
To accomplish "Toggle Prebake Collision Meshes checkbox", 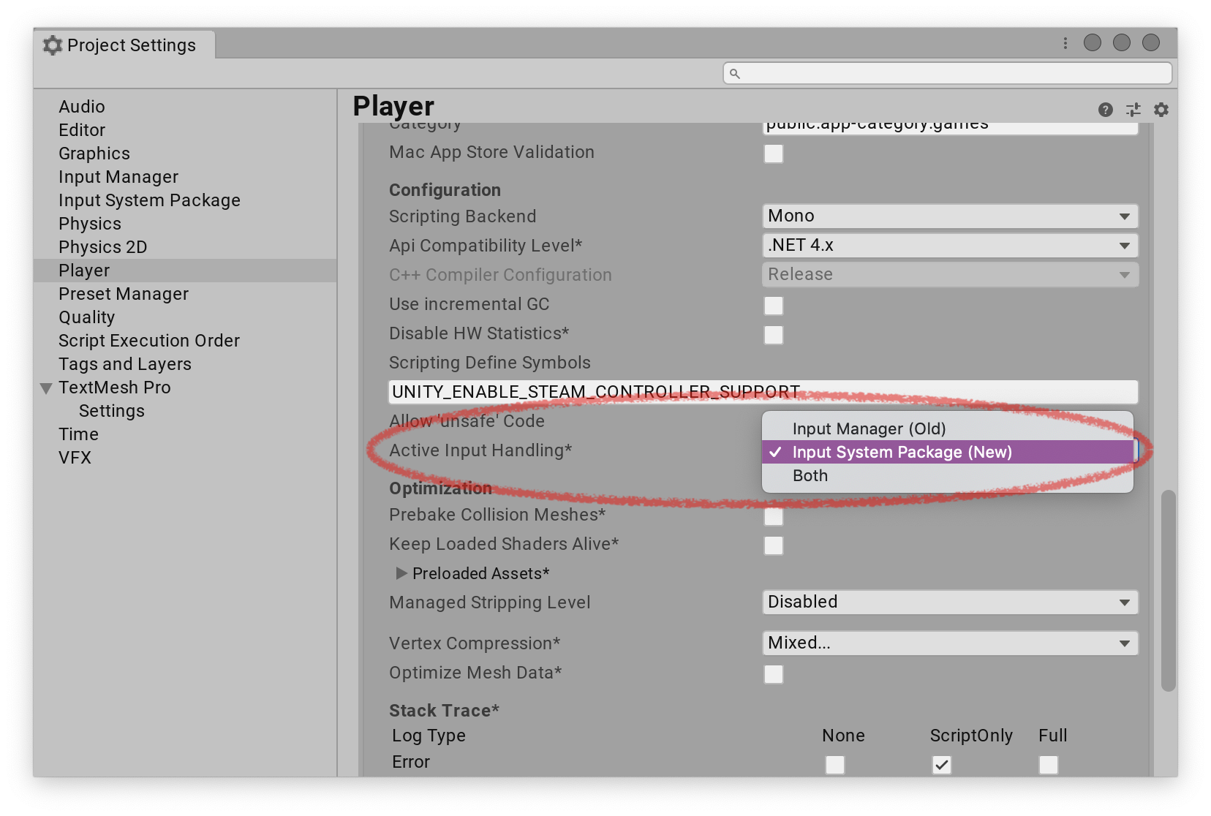I will tap(773, 515).
